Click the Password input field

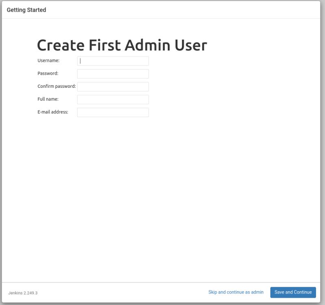coord(113,74)
